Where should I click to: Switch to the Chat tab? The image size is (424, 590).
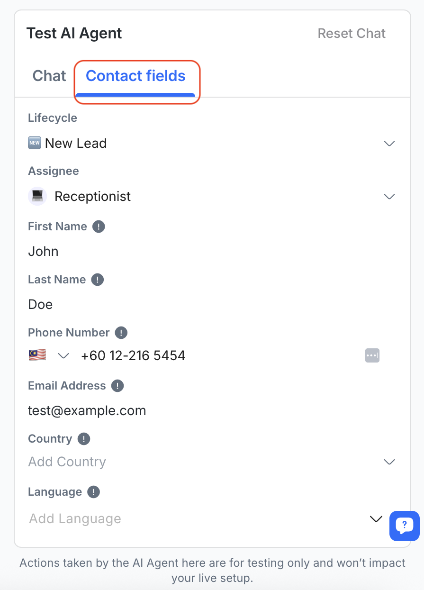49,76
